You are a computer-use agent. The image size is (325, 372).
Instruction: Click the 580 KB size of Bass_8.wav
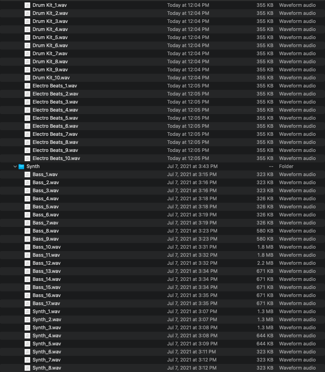point(265,231)
